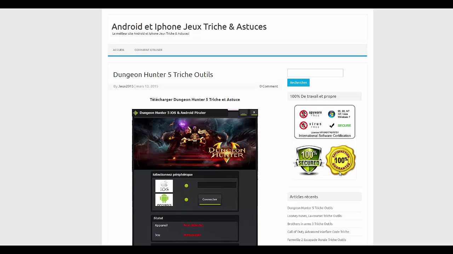Select the Android device icon

tap(164, 200)
